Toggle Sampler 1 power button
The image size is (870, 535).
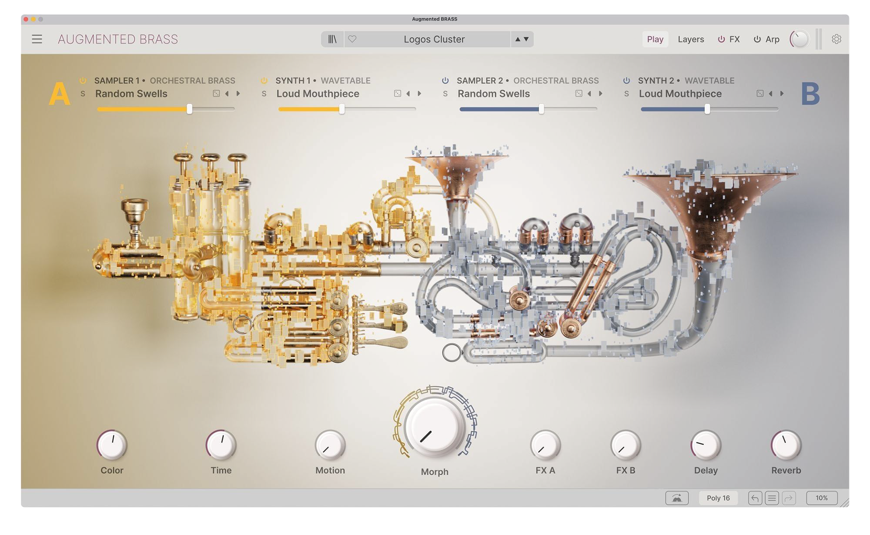pos(83,81)
